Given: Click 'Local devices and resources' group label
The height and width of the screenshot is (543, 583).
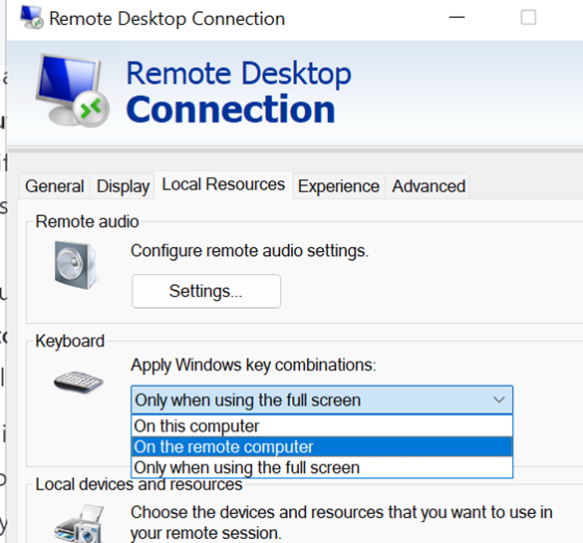Looking at the screenshot, I should click(x=139, y=484).
